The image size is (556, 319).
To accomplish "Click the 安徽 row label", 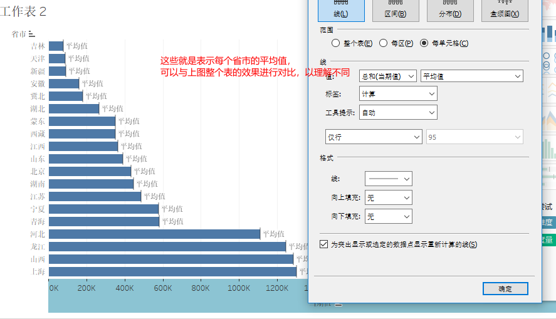I will pos(38,83).
